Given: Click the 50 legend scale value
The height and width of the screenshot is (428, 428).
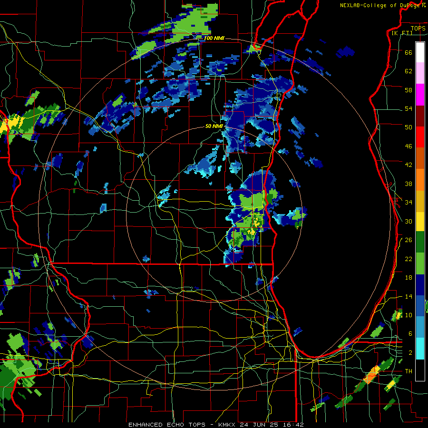Looking at the screenshot, I should (x=409, y=127).
